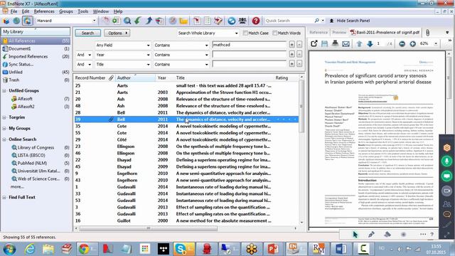
Task: Collapse the My Groups group set
Action: coord(4,129)
